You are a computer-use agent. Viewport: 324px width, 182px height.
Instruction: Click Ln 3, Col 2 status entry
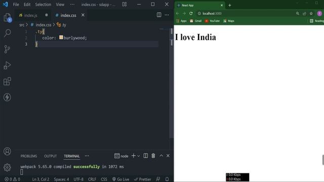[x=40, y=179]
